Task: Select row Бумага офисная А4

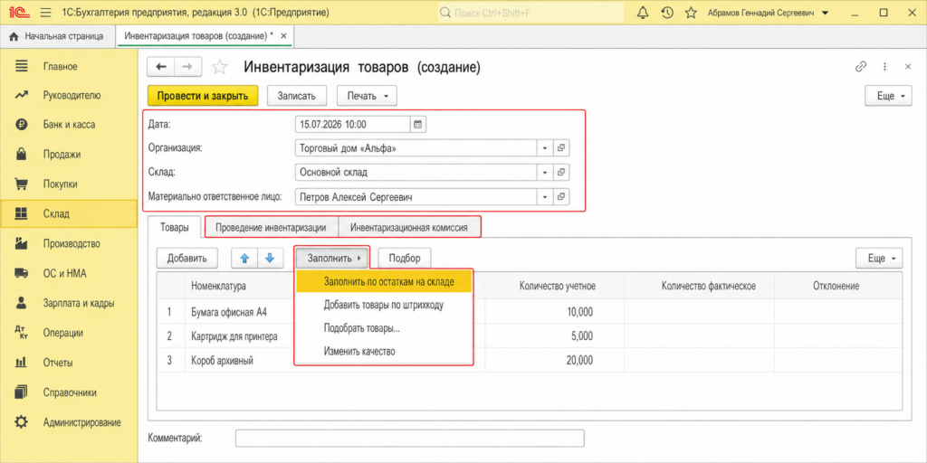Action: 529,312
